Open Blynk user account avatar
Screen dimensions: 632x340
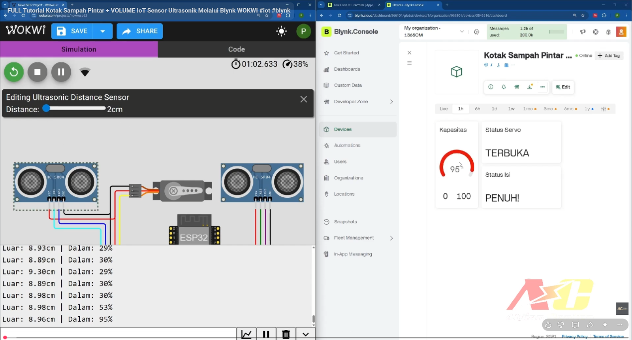pos(621,32)
